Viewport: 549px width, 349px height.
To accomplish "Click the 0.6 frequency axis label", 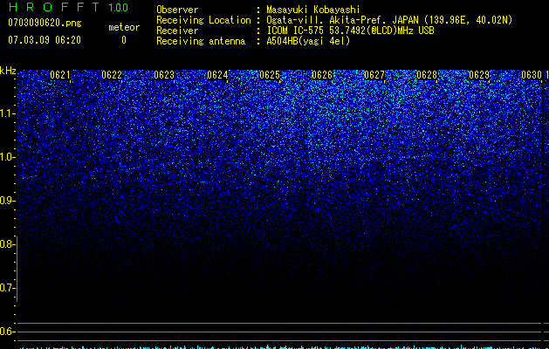I will click(7, 332).
